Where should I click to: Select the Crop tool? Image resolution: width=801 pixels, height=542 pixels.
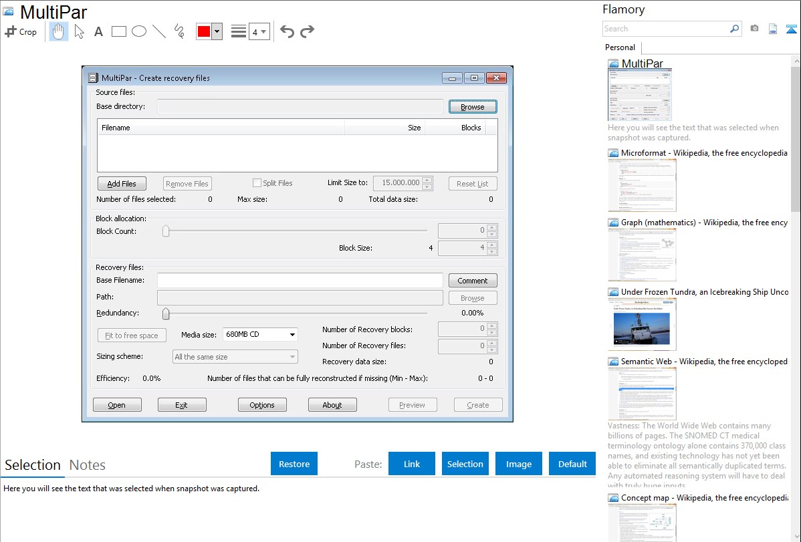tap(21, 31)
